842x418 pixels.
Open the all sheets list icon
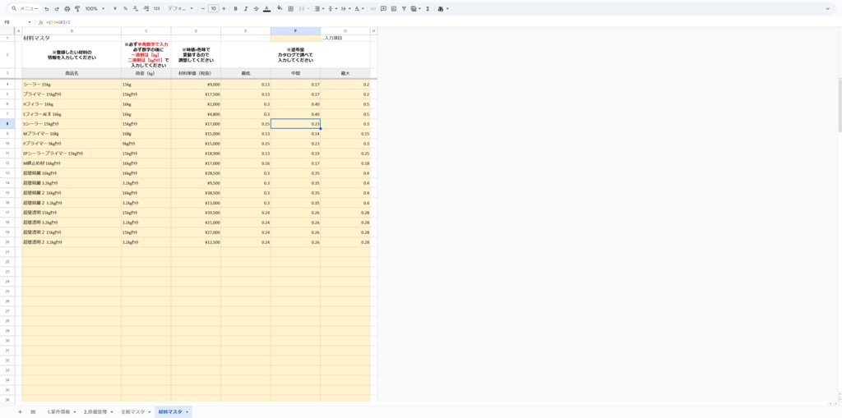[x=33, y=411]
